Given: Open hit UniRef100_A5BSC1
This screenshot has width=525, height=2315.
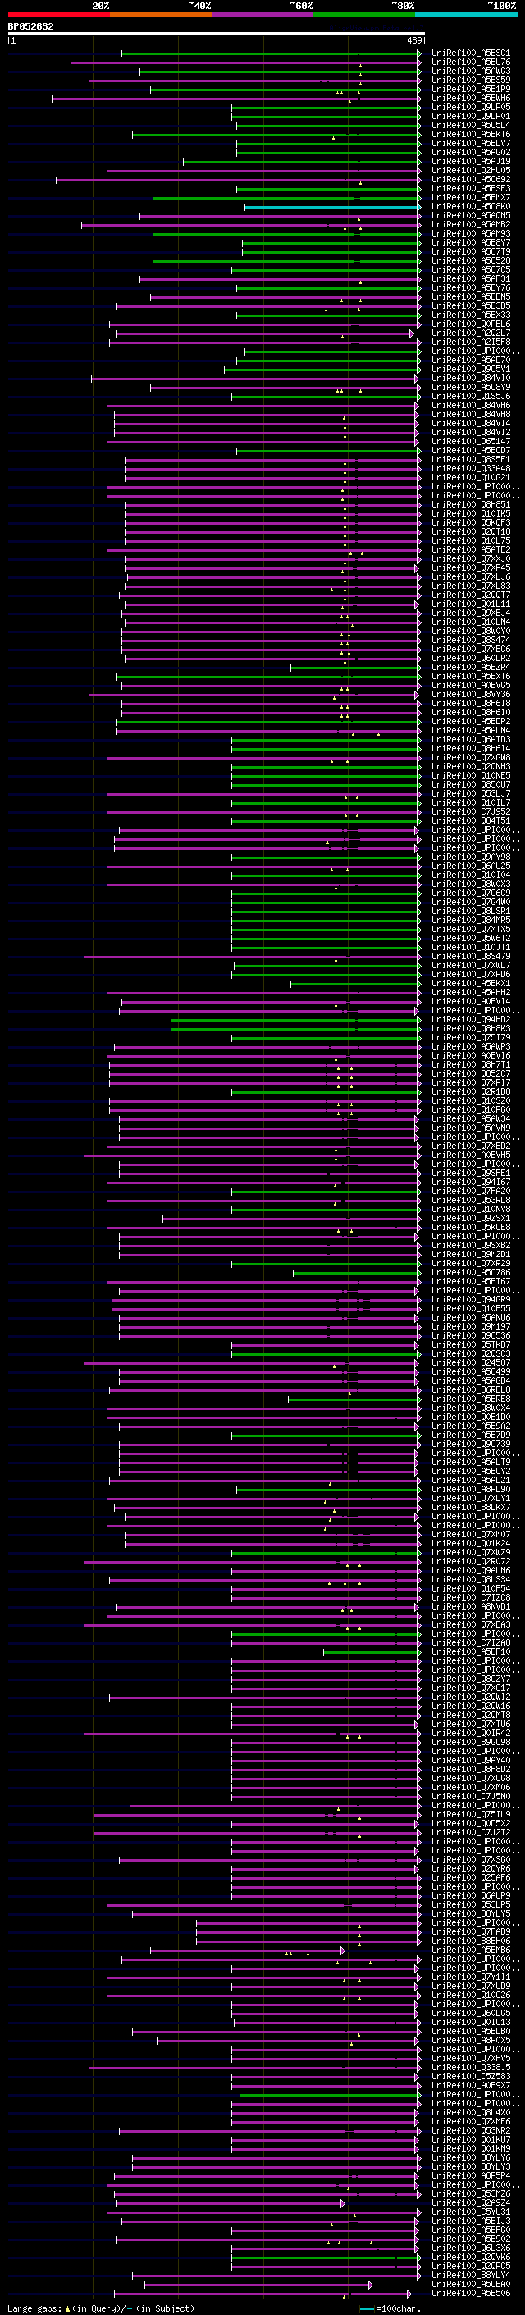Looking at the screenshot, I should tap(470, 54).
